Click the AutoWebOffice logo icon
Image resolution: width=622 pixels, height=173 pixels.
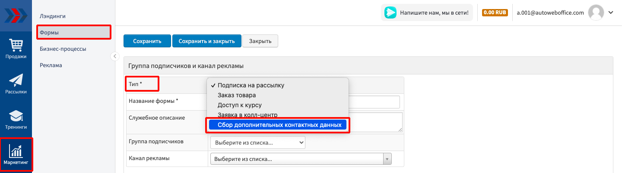pos(16,15)
